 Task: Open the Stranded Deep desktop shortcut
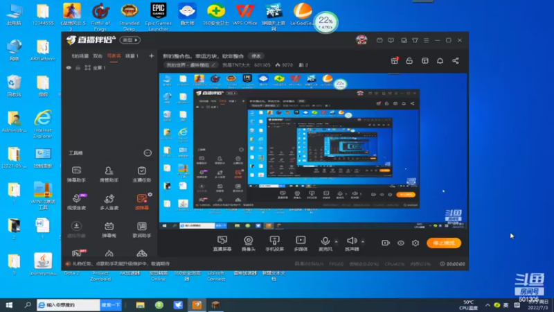click(129, 17)
